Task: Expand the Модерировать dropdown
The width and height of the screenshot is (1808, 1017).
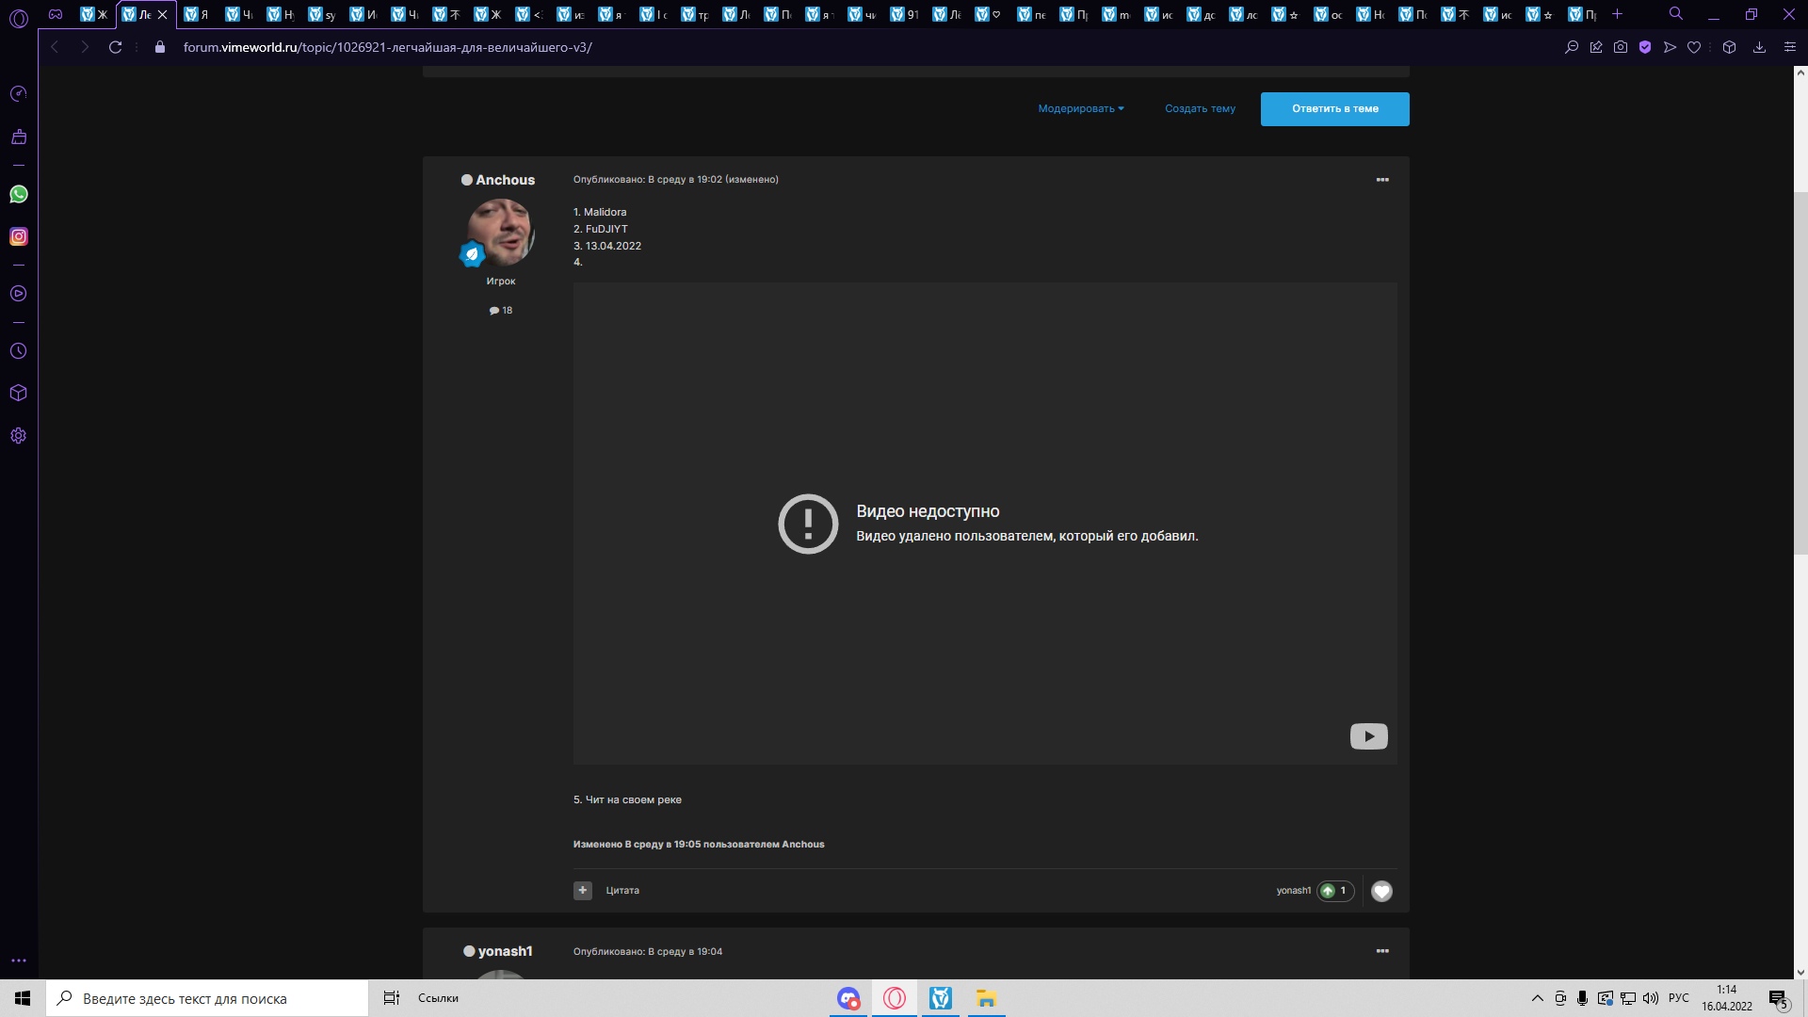Action: (x=1081, y=108)
